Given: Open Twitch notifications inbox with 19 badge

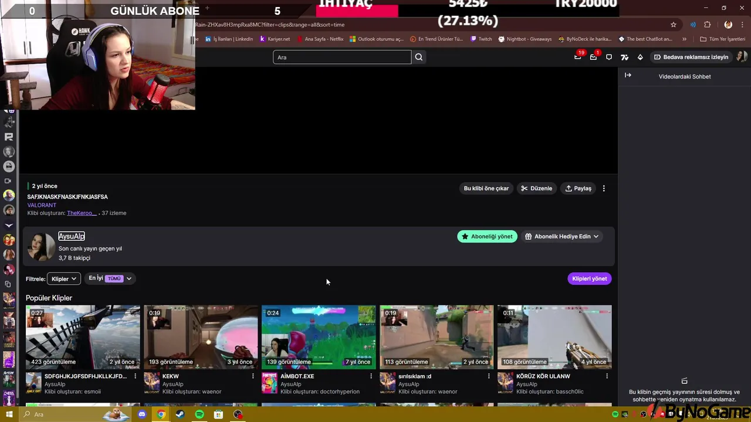Looking at the screenshot, I should click(578, 57).
